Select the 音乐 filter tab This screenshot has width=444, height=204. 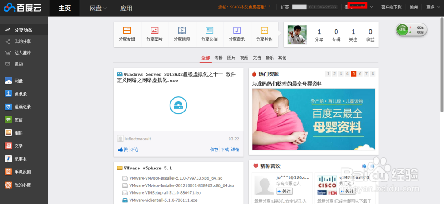270,58
